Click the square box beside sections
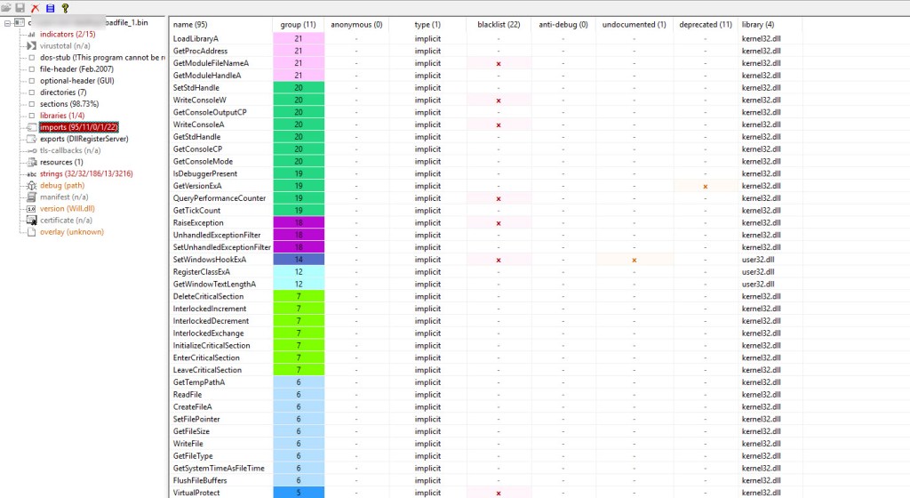The image size is (910, 498). point(31,104)
